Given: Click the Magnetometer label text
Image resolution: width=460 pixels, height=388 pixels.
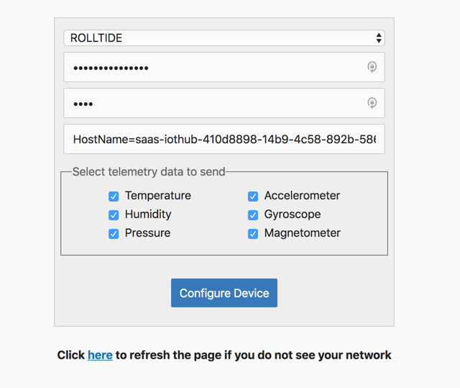Looking at the screenshot, I should pyautogui.click(x=303, y=233).
